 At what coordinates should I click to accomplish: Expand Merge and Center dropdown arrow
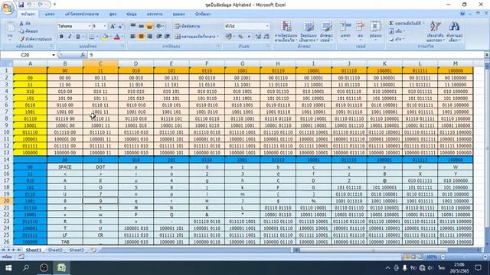217,37
